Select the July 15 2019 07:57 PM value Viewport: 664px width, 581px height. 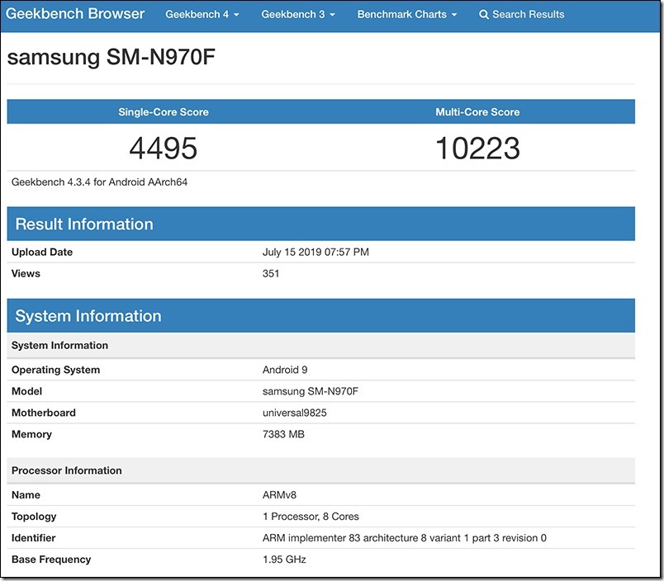[x=315, y=253]
